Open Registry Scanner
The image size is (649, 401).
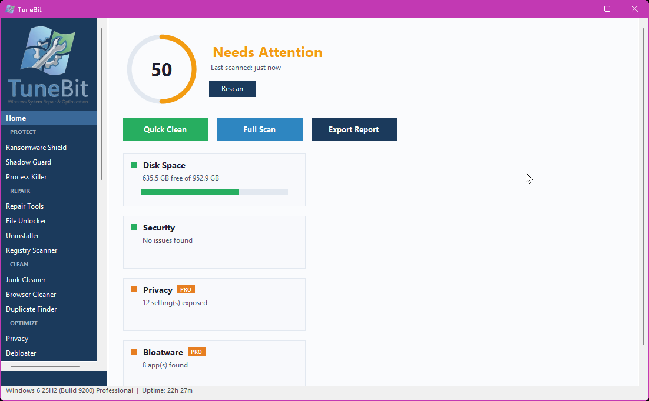pyautogui.click(x=49, y=250)
